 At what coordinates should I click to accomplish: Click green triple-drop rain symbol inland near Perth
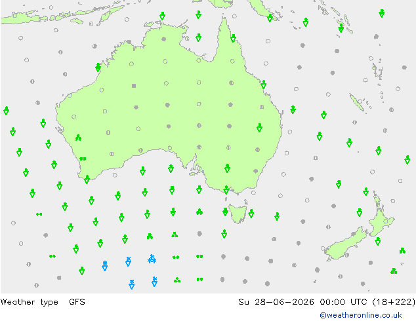pyautogui.click(x=78, y=138)
